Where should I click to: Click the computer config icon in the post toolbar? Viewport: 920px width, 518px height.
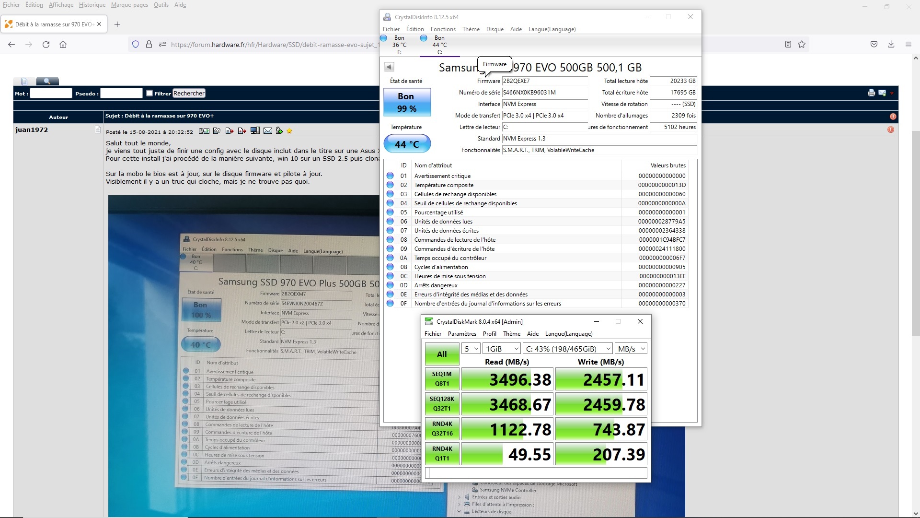coord(255,131)
